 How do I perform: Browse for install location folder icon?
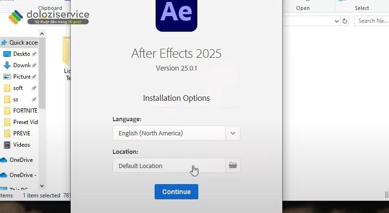pos(233,165)
